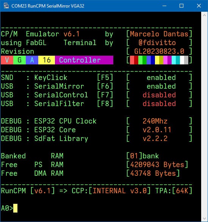This screenshot has height=222, width=208.
Task: Click the '@fdivitto' handle text
Action: point(157,42)
